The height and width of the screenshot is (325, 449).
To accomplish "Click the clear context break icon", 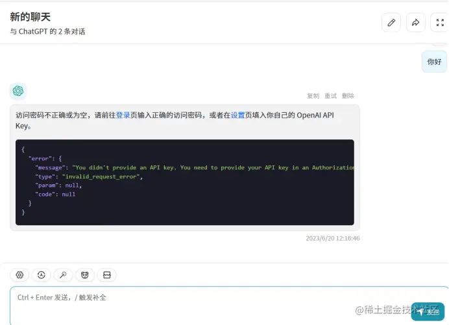I will coord(107,275).
